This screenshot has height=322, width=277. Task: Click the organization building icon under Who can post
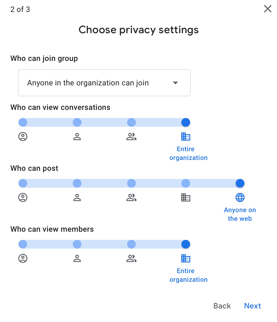tap(186, 197)
